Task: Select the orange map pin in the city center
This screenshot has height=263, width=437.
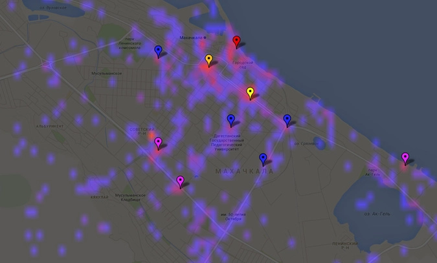Action: point(208,60)
